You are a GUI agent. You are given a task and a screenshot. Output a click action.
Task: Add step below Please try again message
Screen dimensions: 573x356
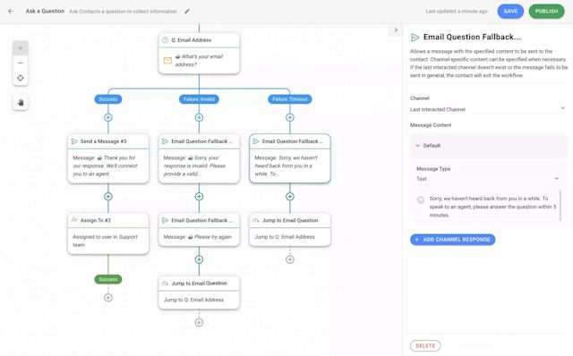pos(199,259)
